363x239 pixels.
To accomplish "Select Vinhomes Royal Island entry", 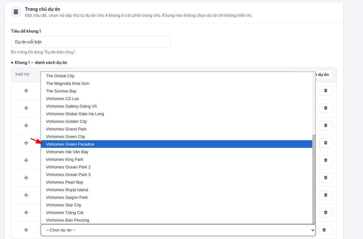I will pyautogui.click(x=176, y=190).
